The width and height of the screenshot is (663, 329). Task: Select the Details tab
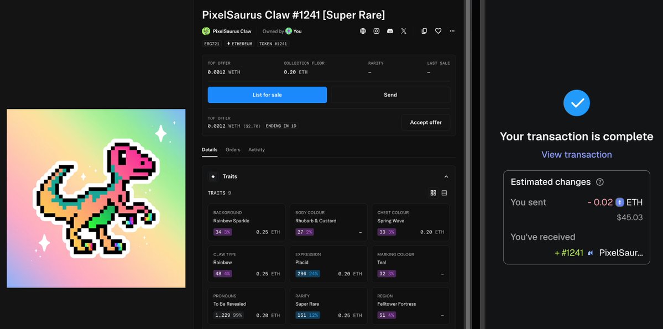210,150
